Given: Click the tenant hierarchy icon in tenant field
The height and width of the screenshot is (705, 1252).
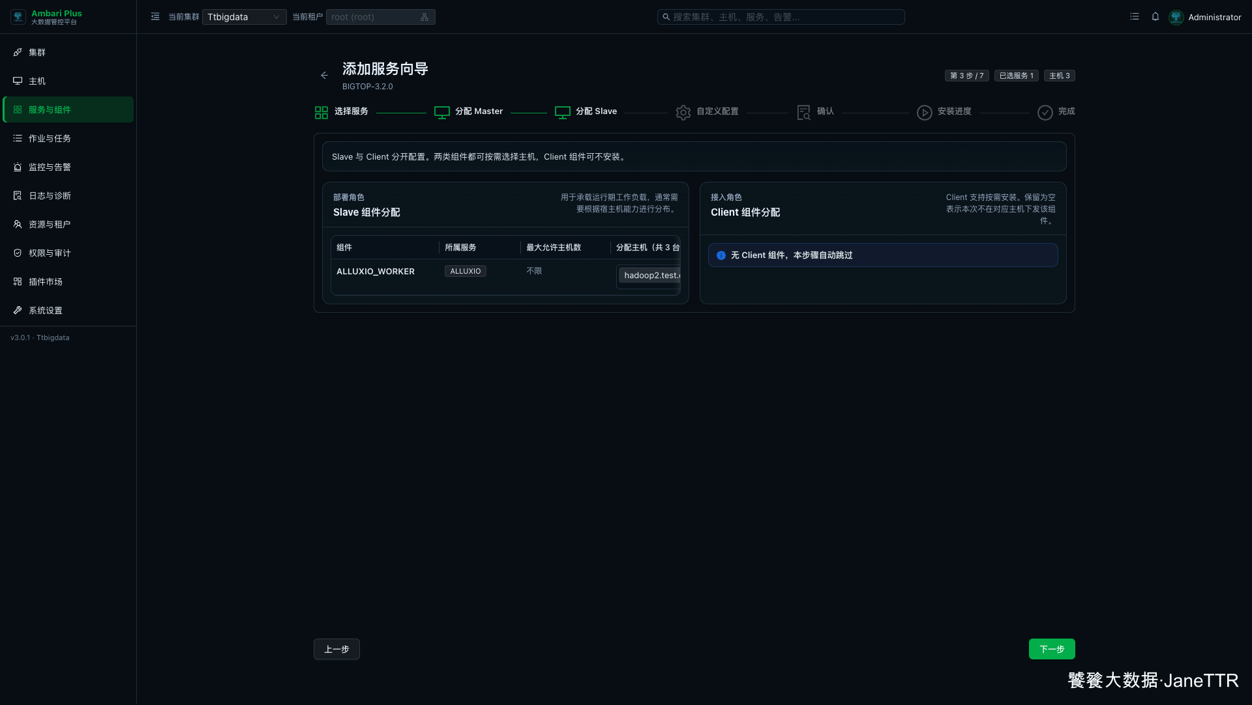Looking at the screenshot, I should [425, 17].
